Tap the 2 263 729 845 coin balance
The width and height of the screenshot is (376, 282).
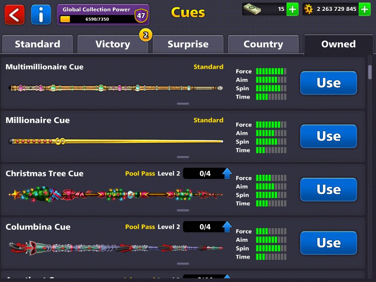(337, 9)
